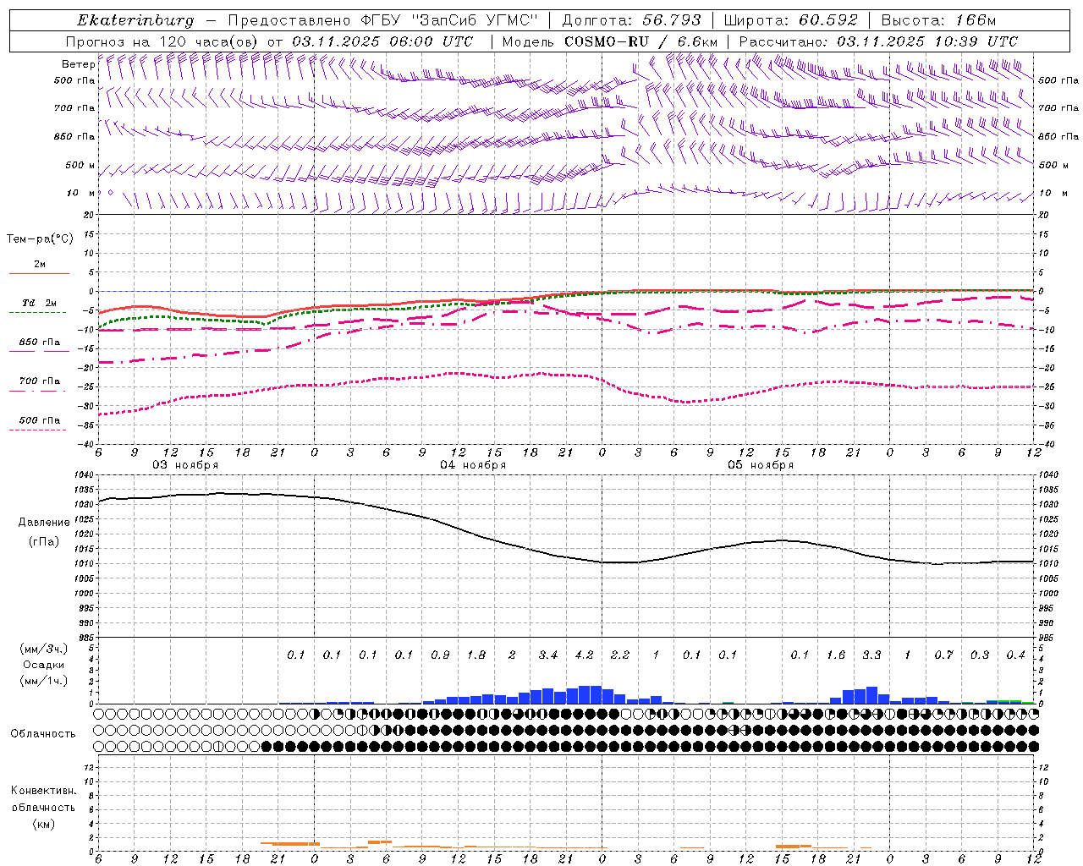Image resolution: width=1083 pixels, height=866 pixels.
Task: Click the 'Td 2м' dew point legend entry
Action: click(39, 303)
